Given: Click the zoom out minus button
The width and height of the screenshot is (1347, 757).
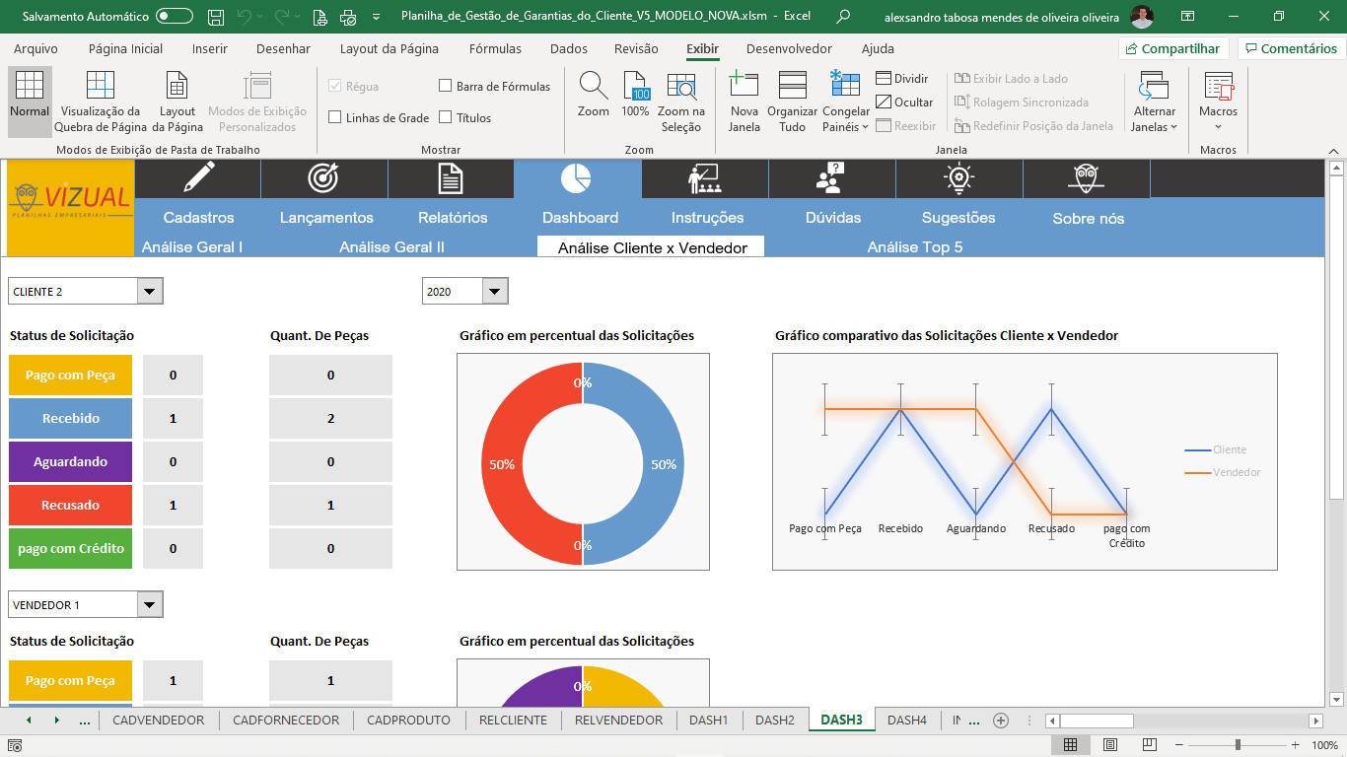Looking at the screenshot, I should (x=1180, y=745).
